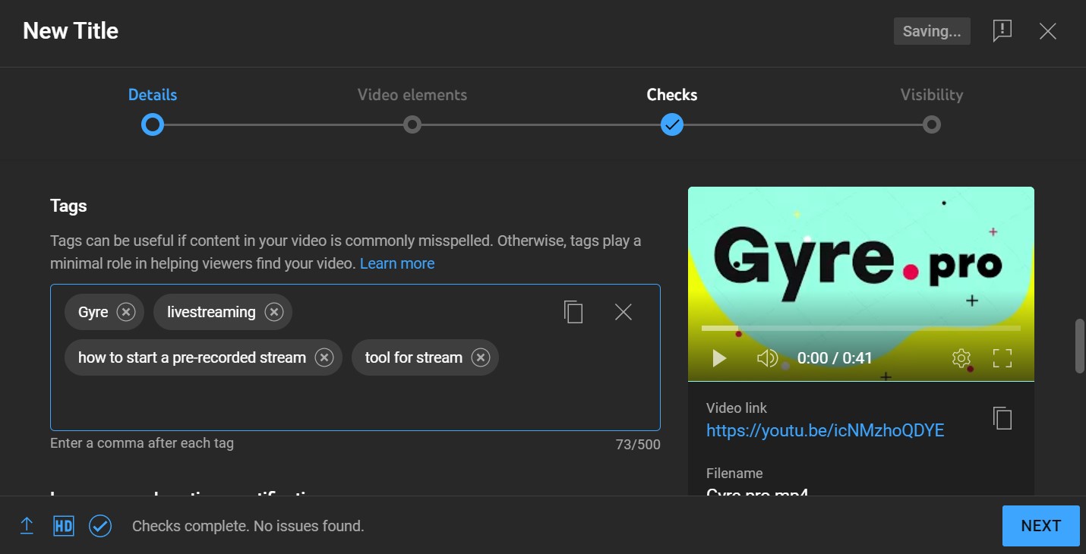
Task: Click the 'Filename' label
Action: pos(734,473)
